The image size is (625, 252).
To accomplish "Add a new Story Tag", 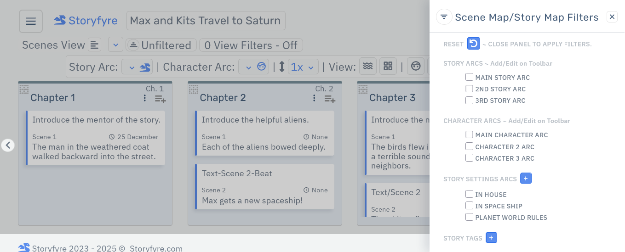I will point(491,237).
